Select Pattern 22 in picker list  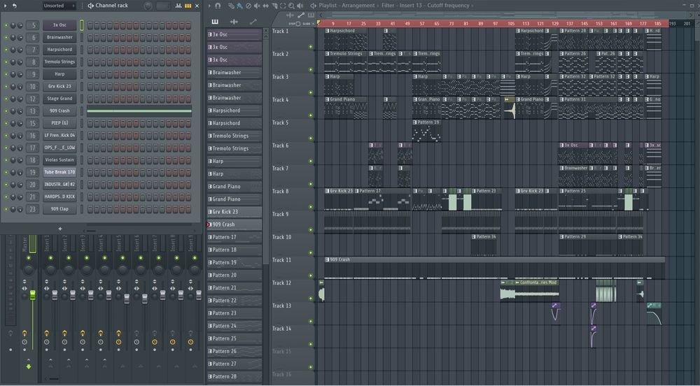coord(234,301)
